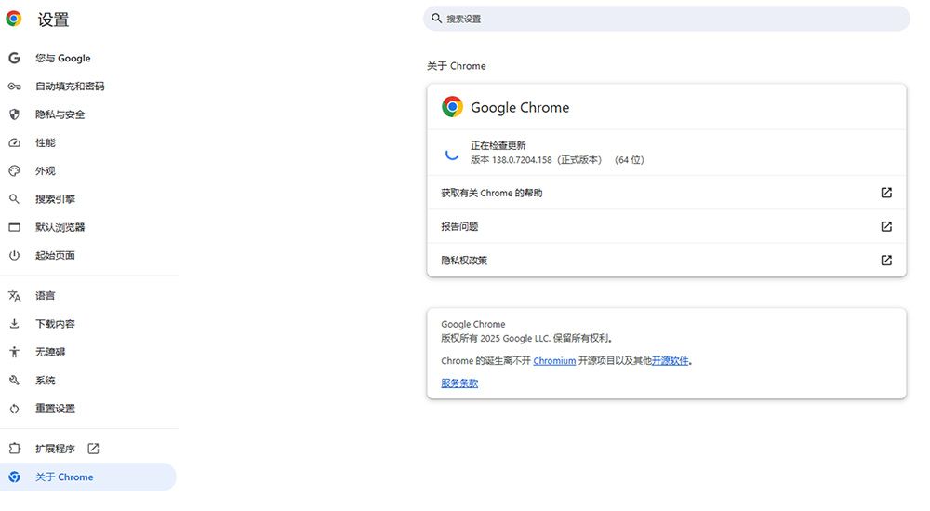Click the 您与 Google sidebar icon
The image size is (930, 511).
[14, 58]
